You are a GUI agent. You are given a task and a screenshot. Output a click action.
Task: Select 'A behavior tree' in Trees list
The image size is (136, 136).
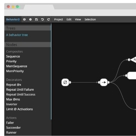point(17,35)
